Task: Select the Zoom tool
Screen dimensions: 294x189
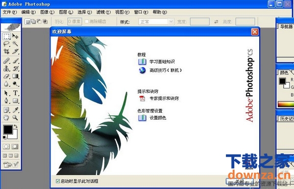Action: 15,118
